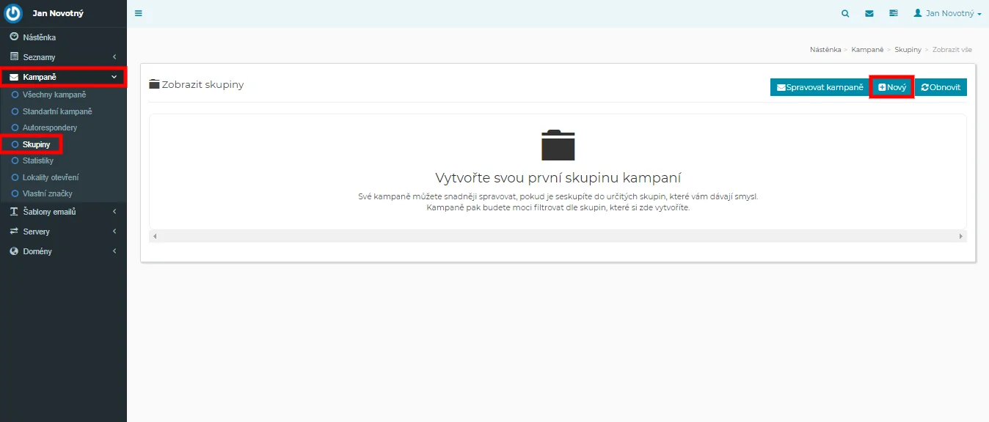Go to Autorespondery submenu item
The width and height of the screenshot is (989, 422).
click(49, 127)
